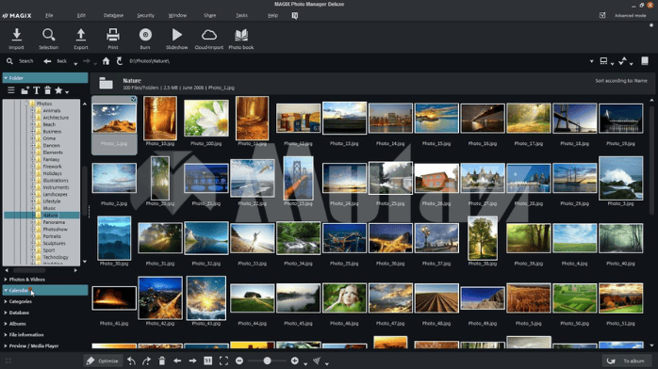
Task: Click the To album button
Action: pyautogui.click(x=626, y=361)
